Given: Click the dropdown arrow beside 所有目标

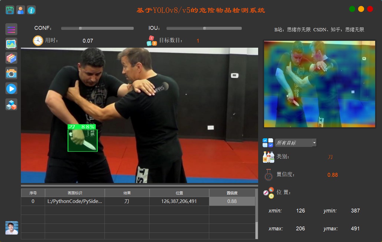Looking at the screenshot, I should (314, 143).
